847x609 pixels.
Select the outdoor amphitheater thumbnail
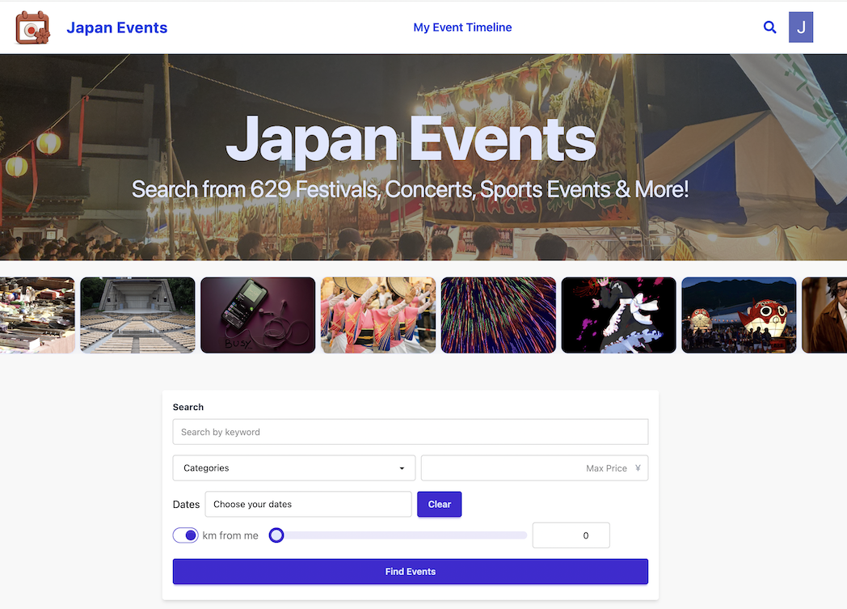click(x=137, y=315)
